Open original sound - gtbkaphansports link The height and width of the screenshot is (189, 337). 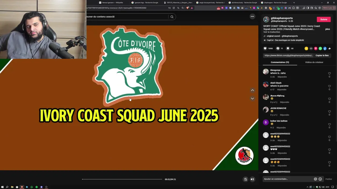click(x=282, y=36)
